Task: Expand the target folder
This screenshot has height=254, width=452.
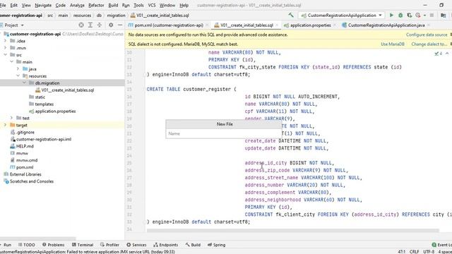Action: (5, 125)
